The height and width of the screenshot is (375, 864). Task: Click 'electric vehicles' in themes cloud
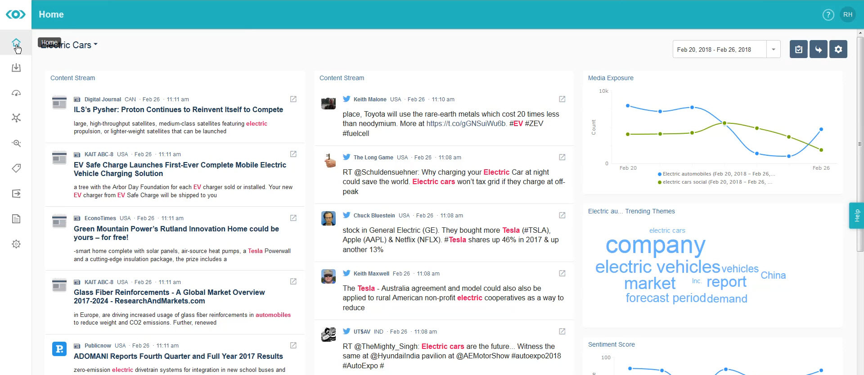pos(657,267)
